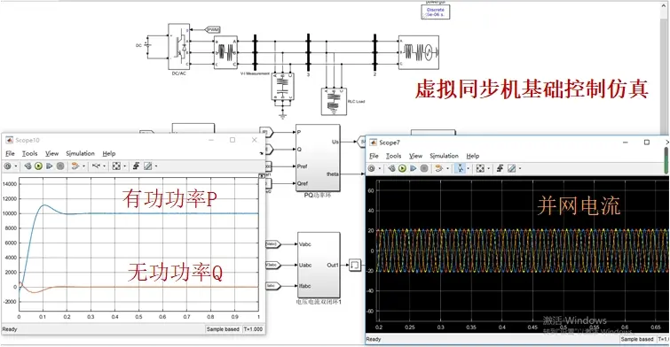Screen dimensions: 670x347
Task: Open View menu in Scope10
Action: pyautogui.click(x=51, y=153)
